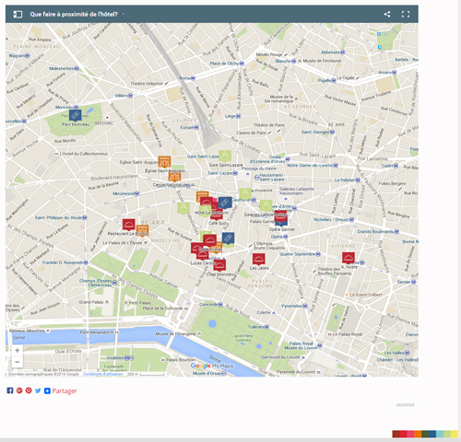Viewport: 461px width, 442px height.
Task: Select the blue ticket marker at Parc Monceau
Action: [x=76, y=116]
